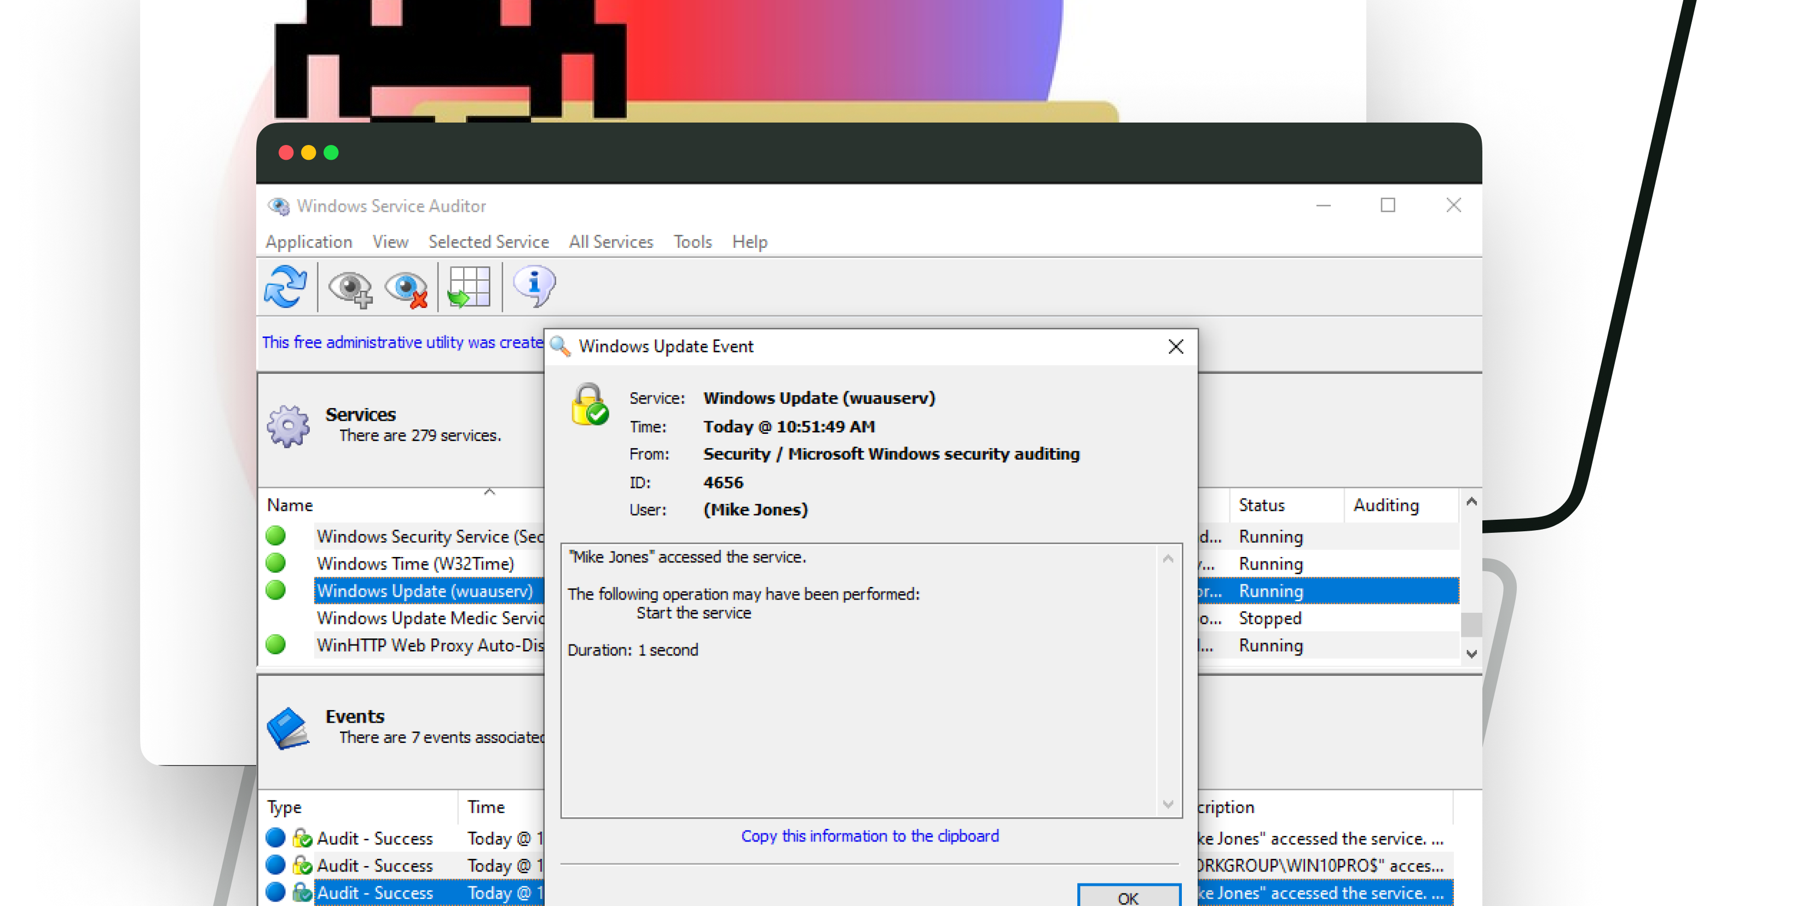Viewport: 1813px width, 906px height.
Task: Click the Events blue book icon
Action: (288, 727)
